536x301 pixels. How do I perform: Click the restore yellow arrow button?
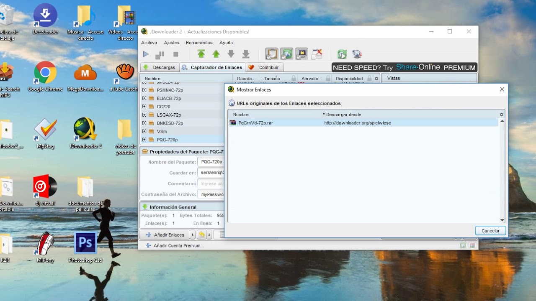pos(202,235)
